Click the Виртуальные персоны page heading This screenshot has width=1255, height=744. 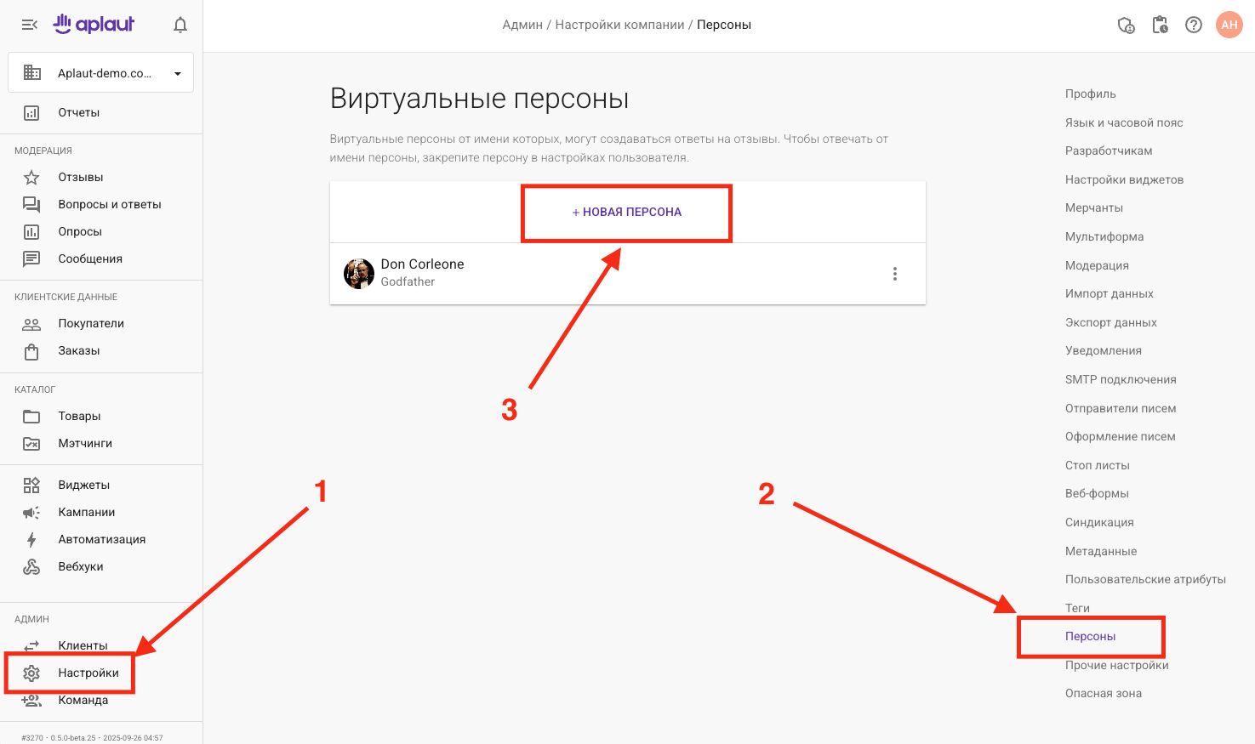click(x=479, y=99)
